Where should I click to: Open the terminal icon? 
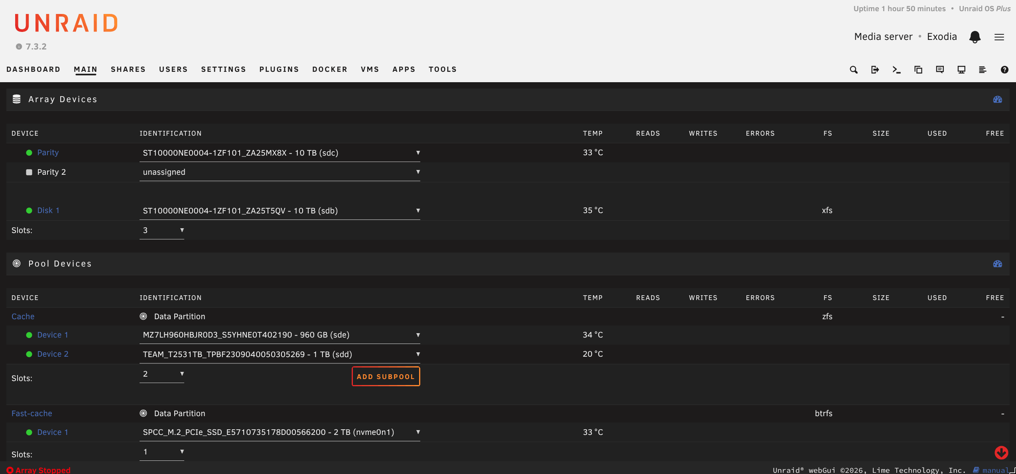click(x=896, y=70)
